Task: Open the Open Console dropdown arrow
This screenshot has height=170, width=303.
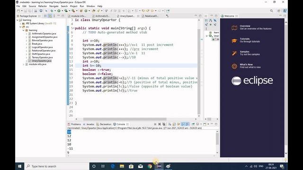Action: tap(208, 124)
